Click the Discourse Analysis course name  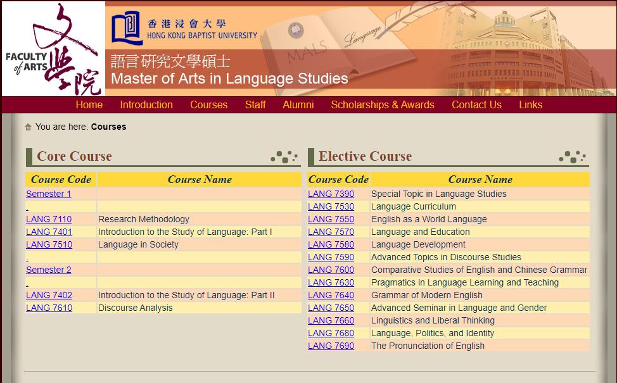coord(136,308)
